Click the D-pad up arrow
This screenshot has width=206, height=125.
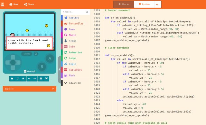(x=13, y=58)
